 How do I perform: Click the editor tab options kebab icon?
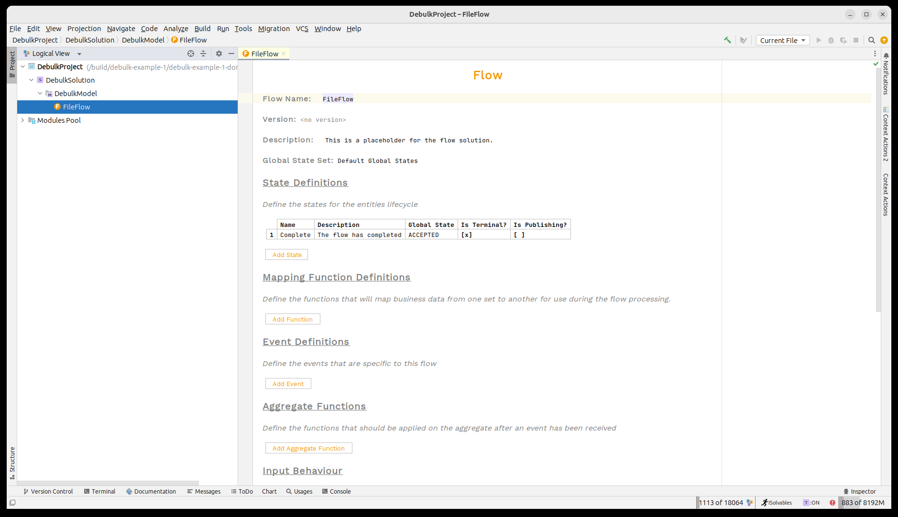click(875, 54)
